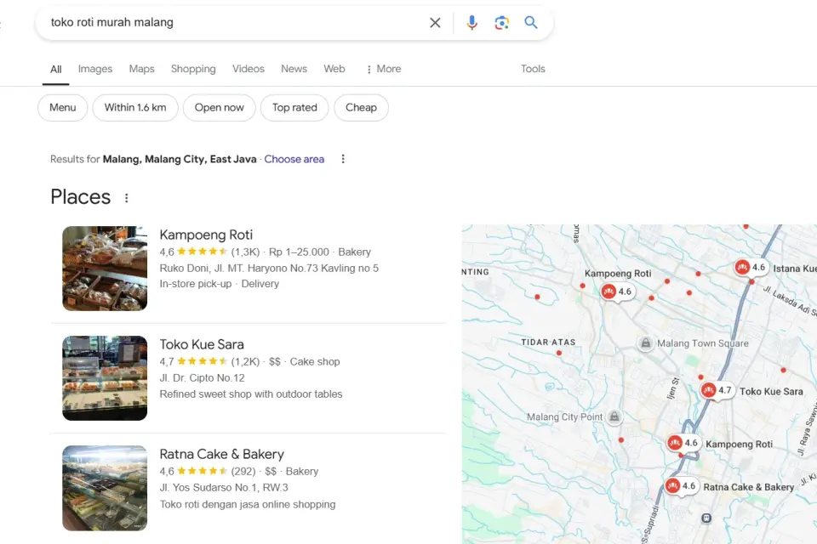The image size is (817, 544).
Task: Click Malang Town Square marker on map
Action: point(646,343)
